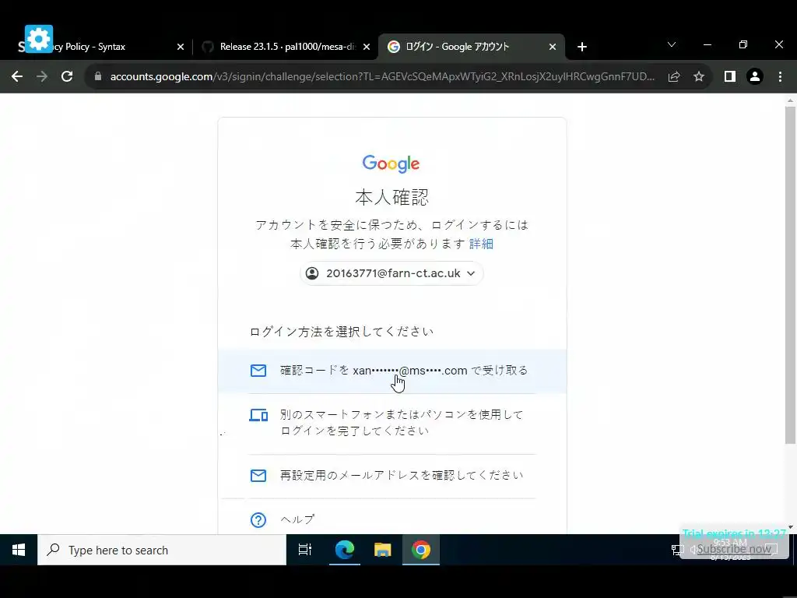Click the Type here to search box

162,550
